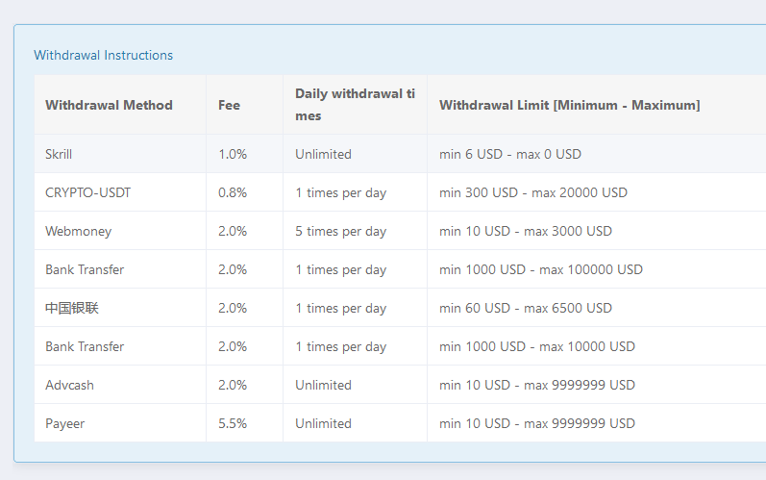
Task: Click the '5 times per day' cell
Action: tap(356, 231)
